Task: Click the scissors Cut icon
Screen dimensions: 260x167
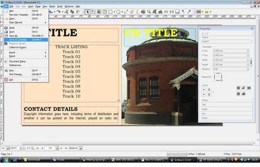Action: 66,12
